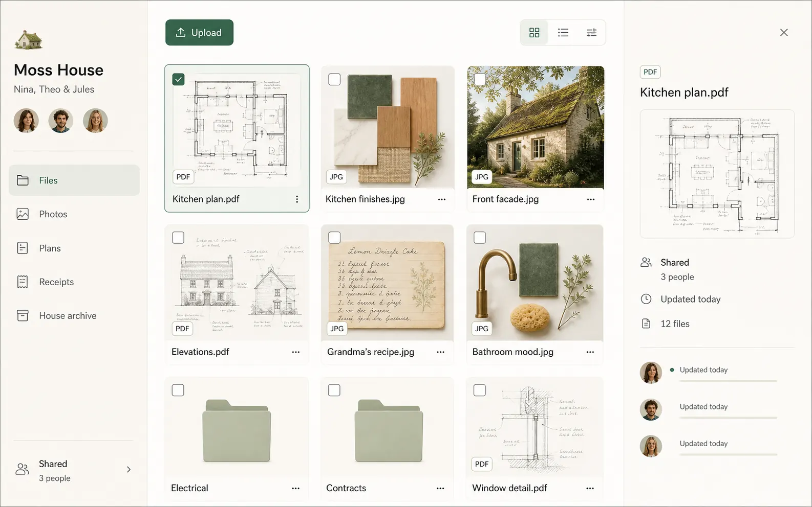Open the Window detail.pdf drawing thumbnail
812x507 pixels.
(535, 427)
